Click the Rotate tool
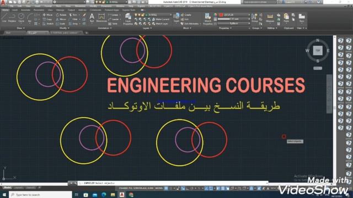This screenshot has width=353, height=198. (61, 15)
